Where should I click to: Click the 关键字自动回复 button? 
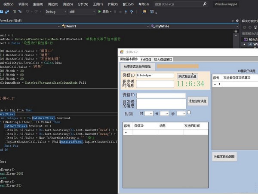point(224,157)
